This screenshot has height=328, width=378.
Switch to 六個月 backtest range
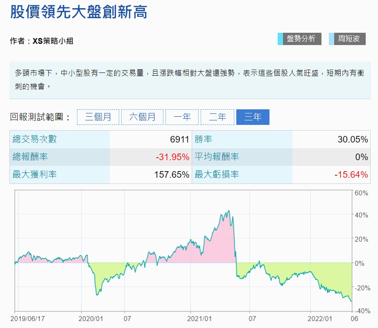142,117
